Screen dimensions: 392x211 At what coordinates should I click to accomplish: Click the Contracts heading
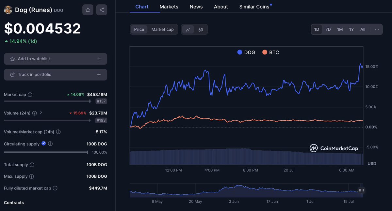pos(14,203)
